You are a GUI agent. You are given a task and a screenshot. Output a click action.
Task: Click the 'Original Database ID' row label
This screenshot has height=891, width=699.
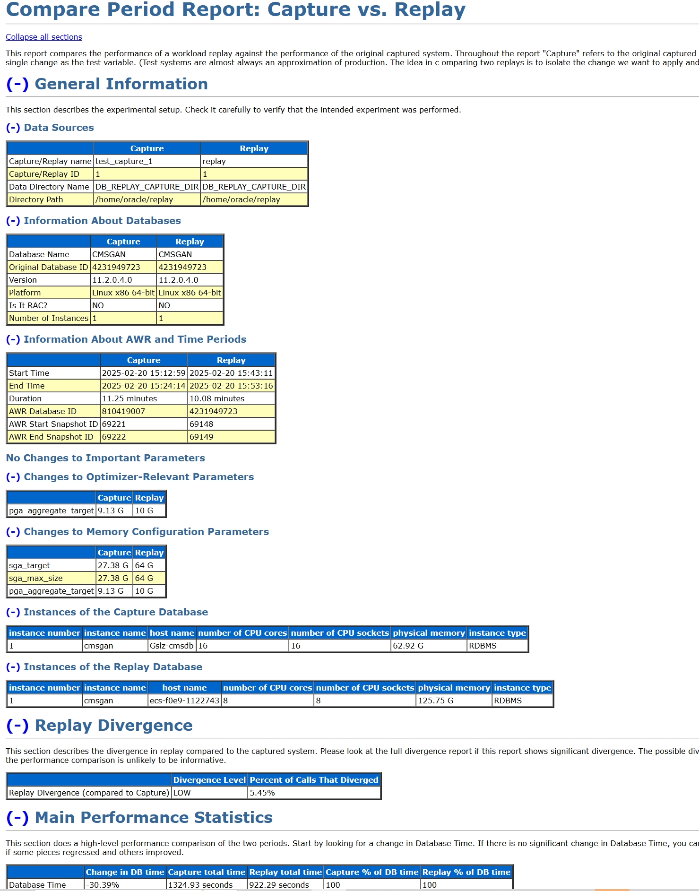tap(49, 267)
